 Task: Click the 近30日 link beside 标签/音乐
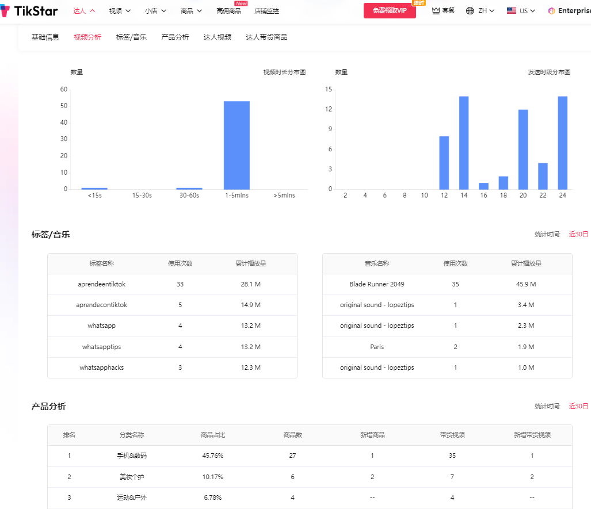click(578, 234)
